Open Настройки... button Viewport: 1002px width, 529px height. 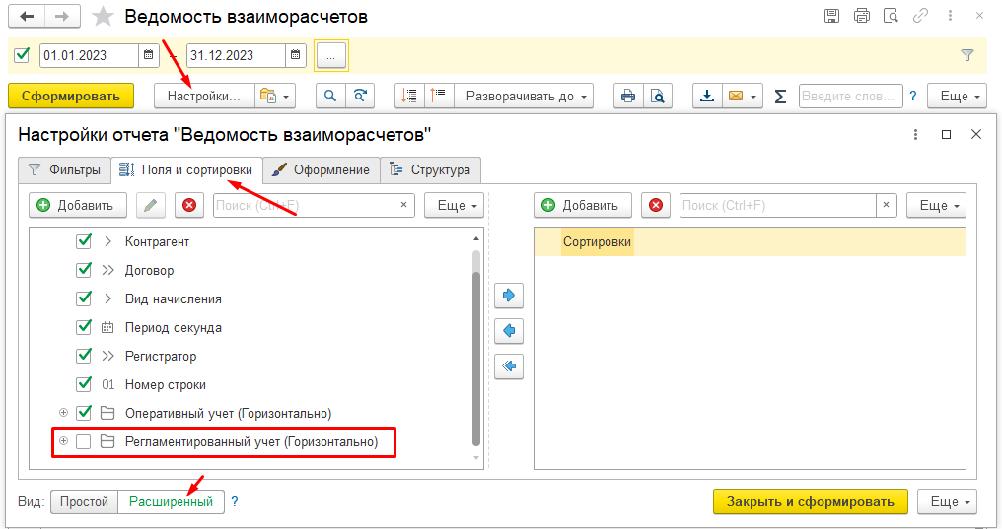coord(204,96)
